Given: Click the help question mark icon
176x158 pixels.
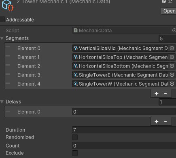Looking at the screenshot, I should tap(164, 2).
